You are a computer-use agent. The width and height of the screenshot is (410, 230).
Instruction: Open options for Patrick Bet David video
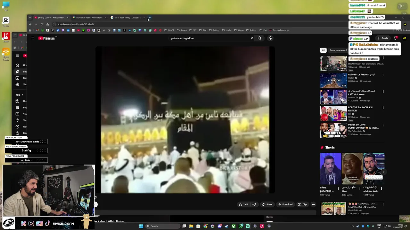pos(383,125)
